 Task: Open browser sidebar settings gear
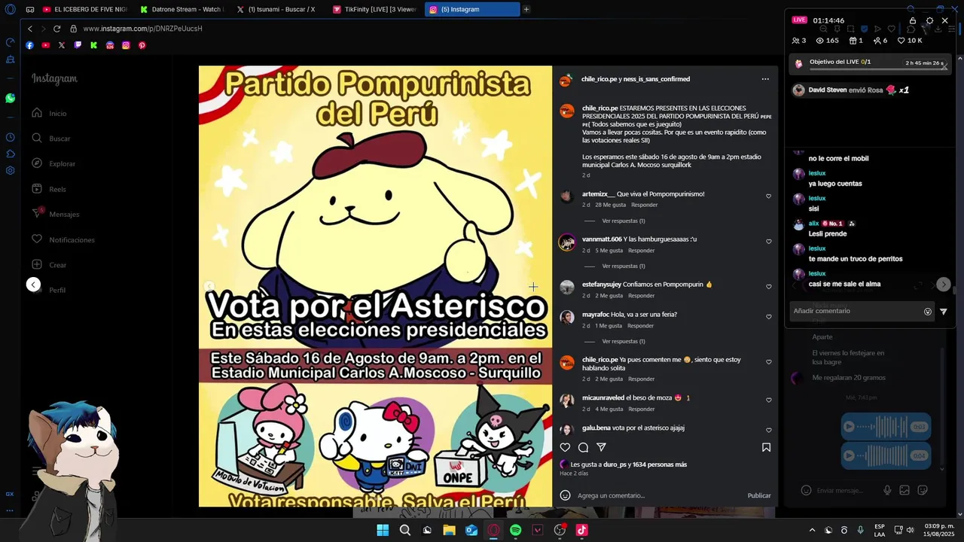[10, 170]
